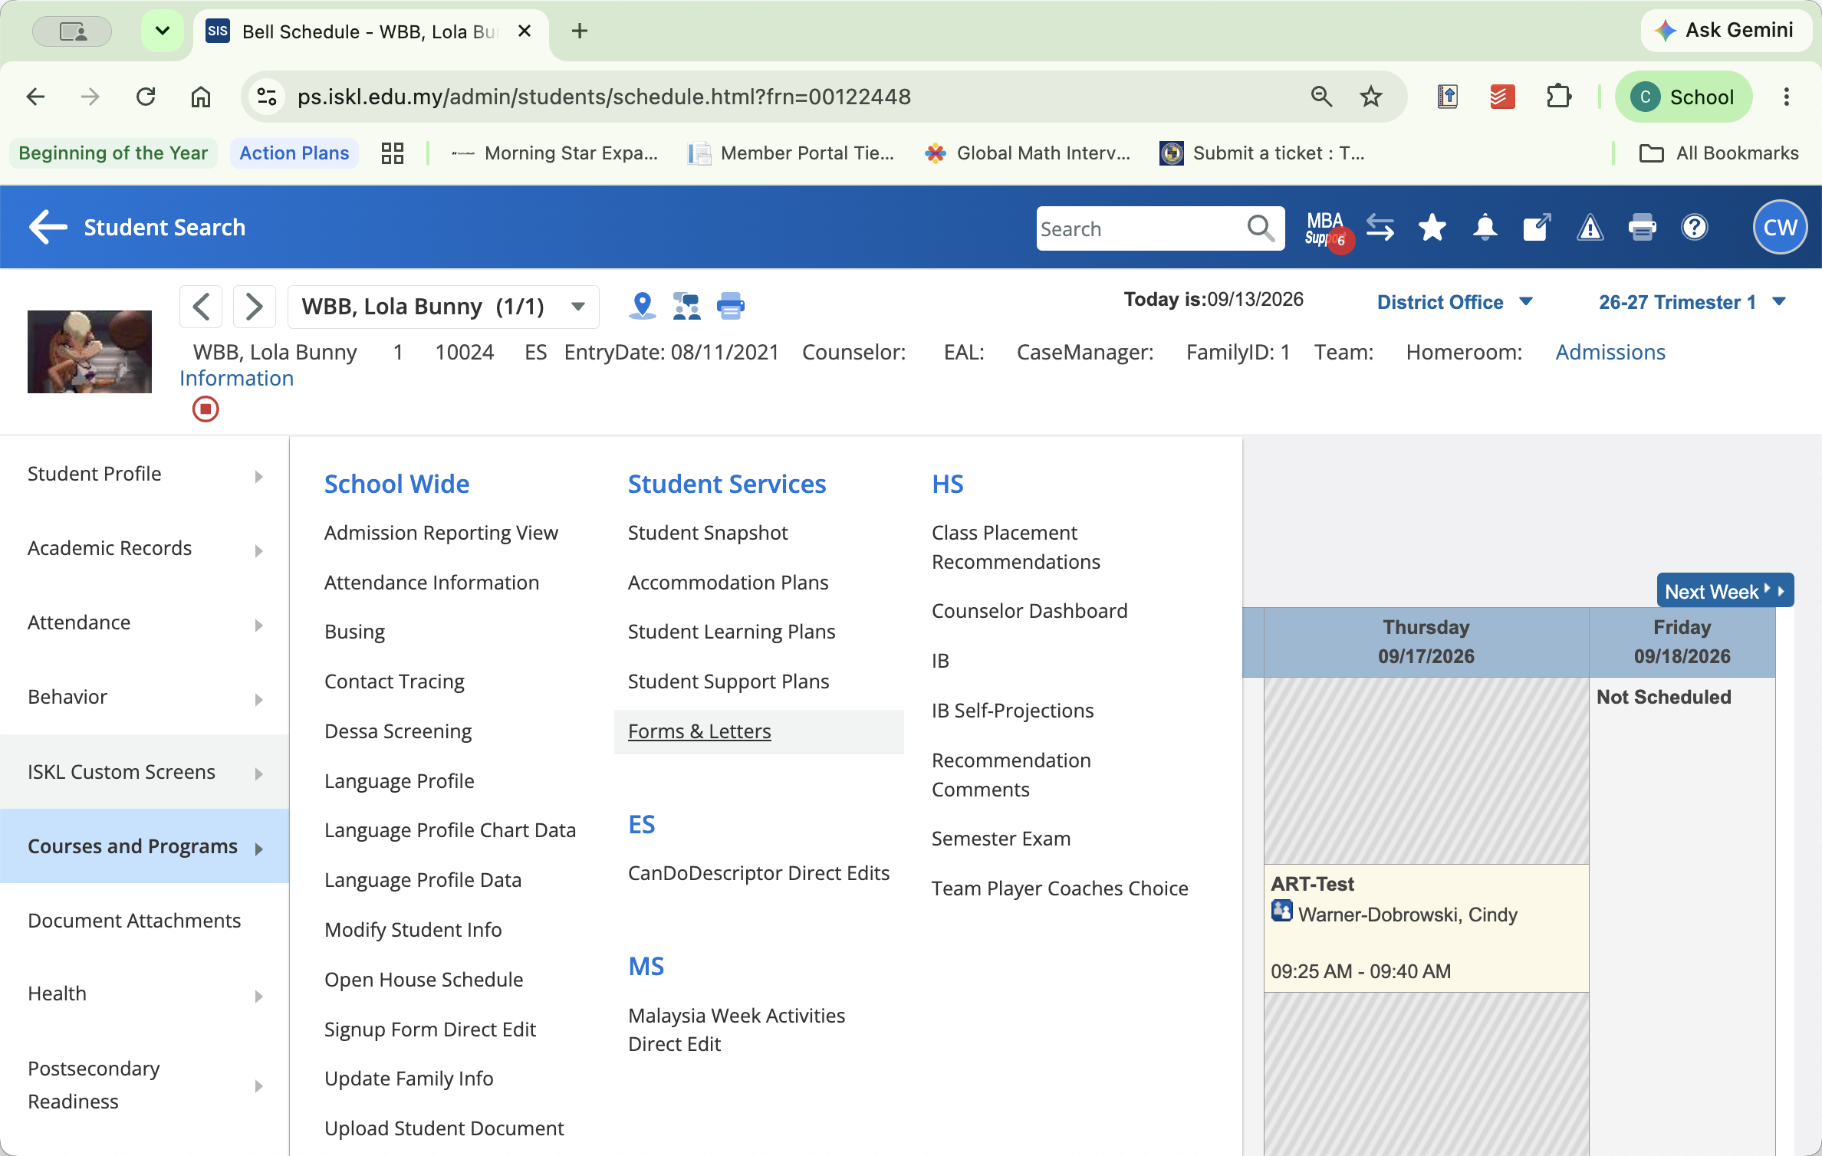Open a new browser tab
The width and height of the screenshot is (1822, 1156).
580,31
